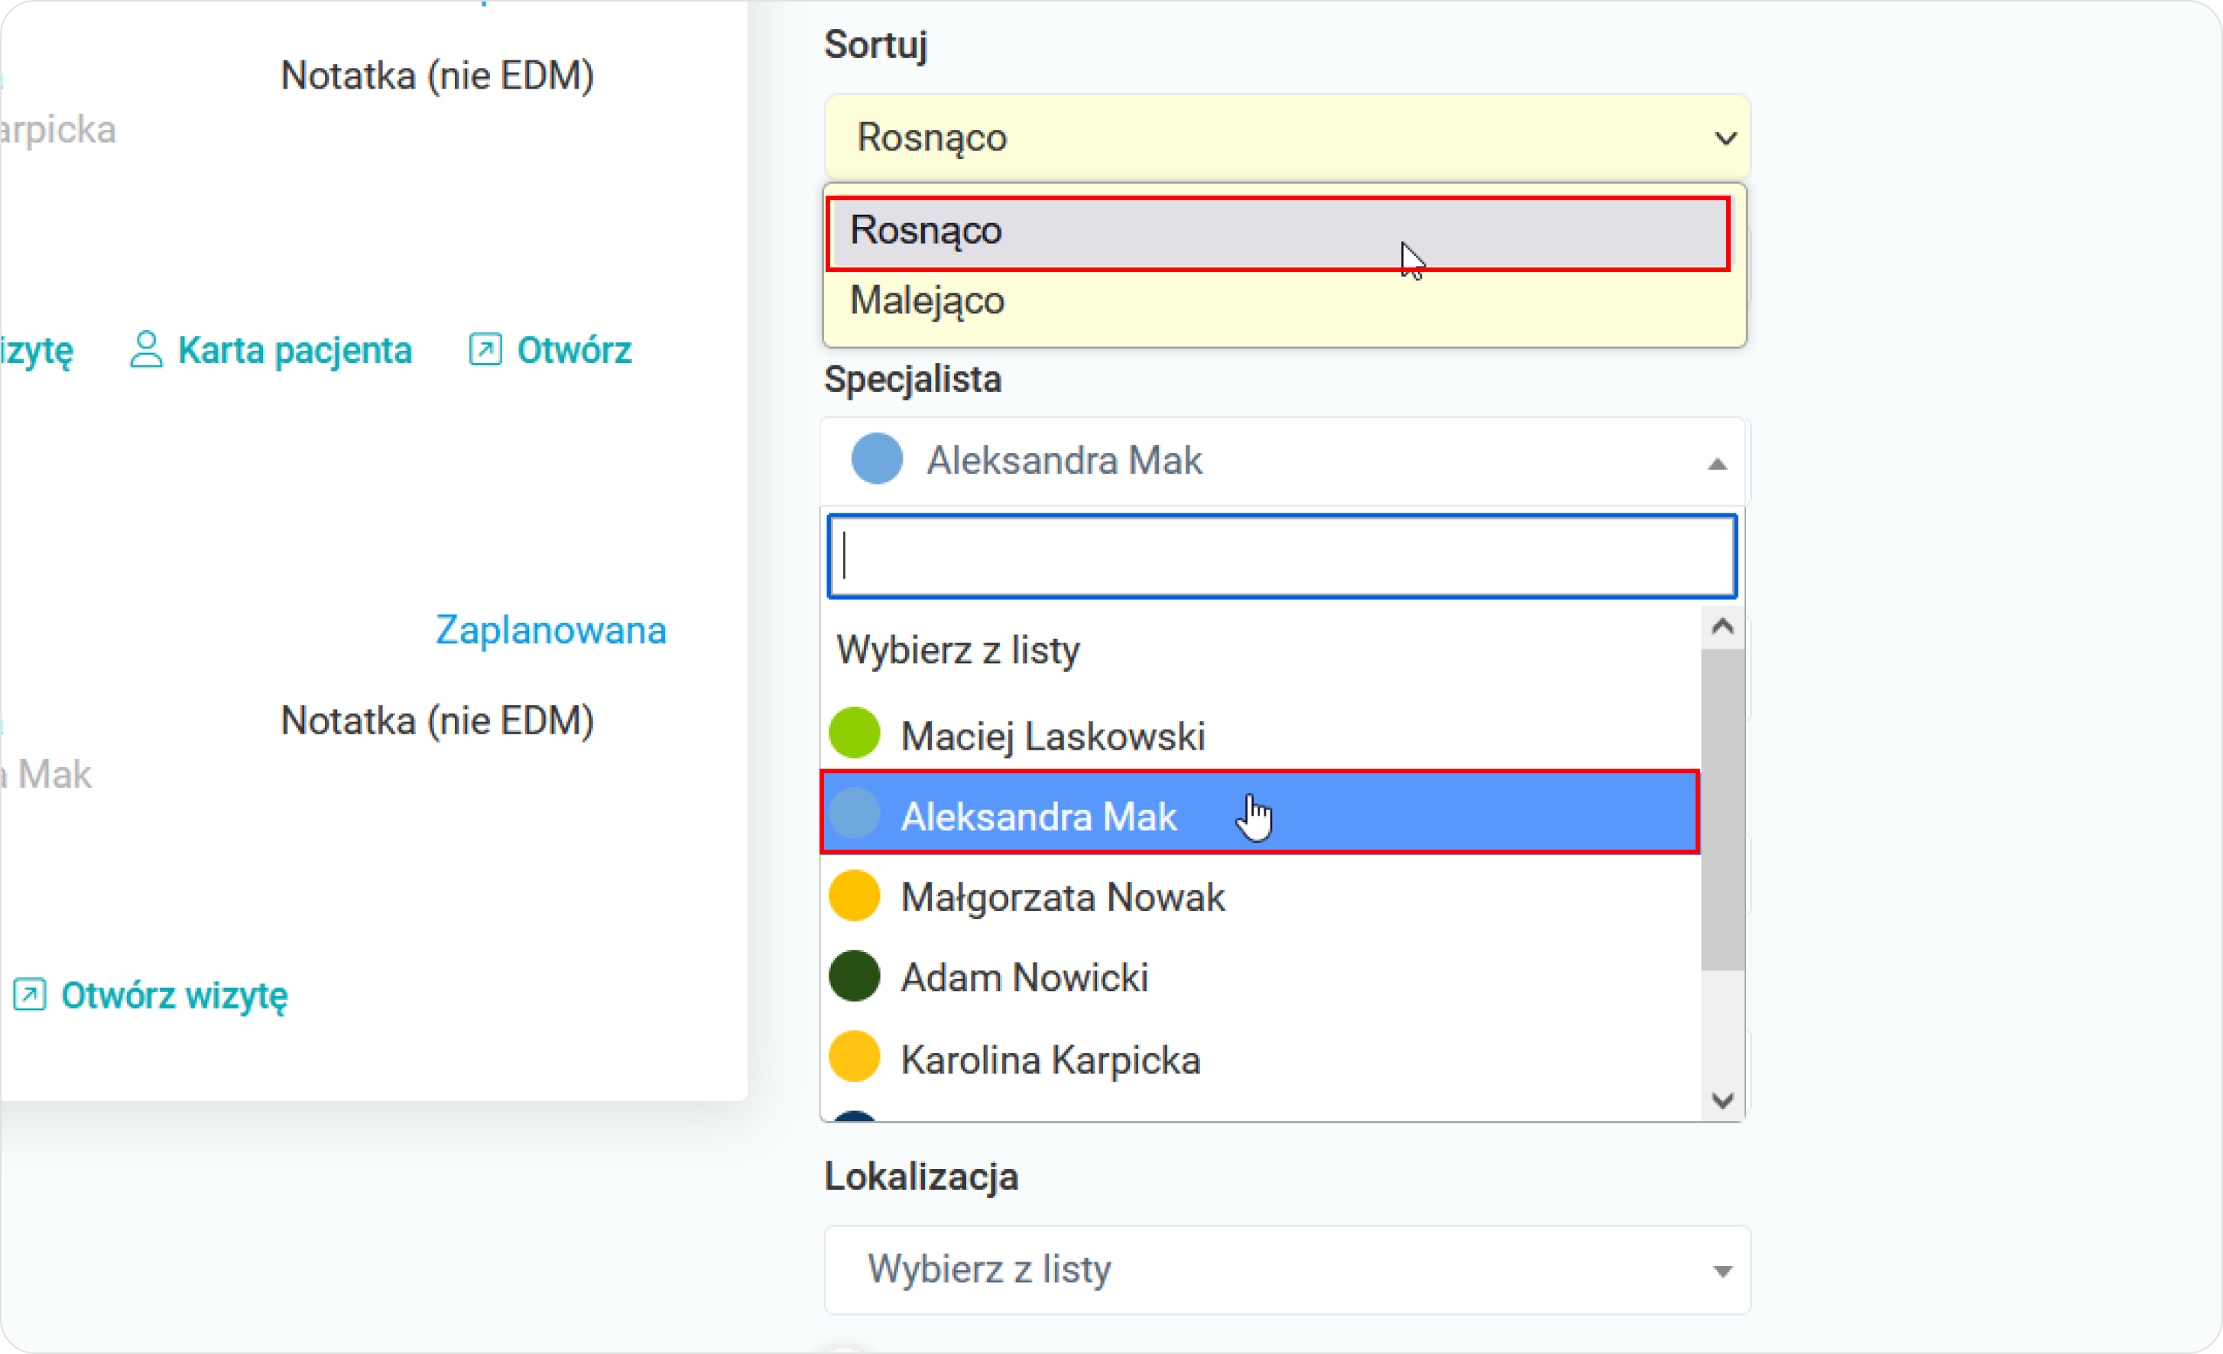Viewport: 2223px width, 1354px height.
Task: Choose 'Wybierz z listy' in specialist list
Action: [1260, 650]
